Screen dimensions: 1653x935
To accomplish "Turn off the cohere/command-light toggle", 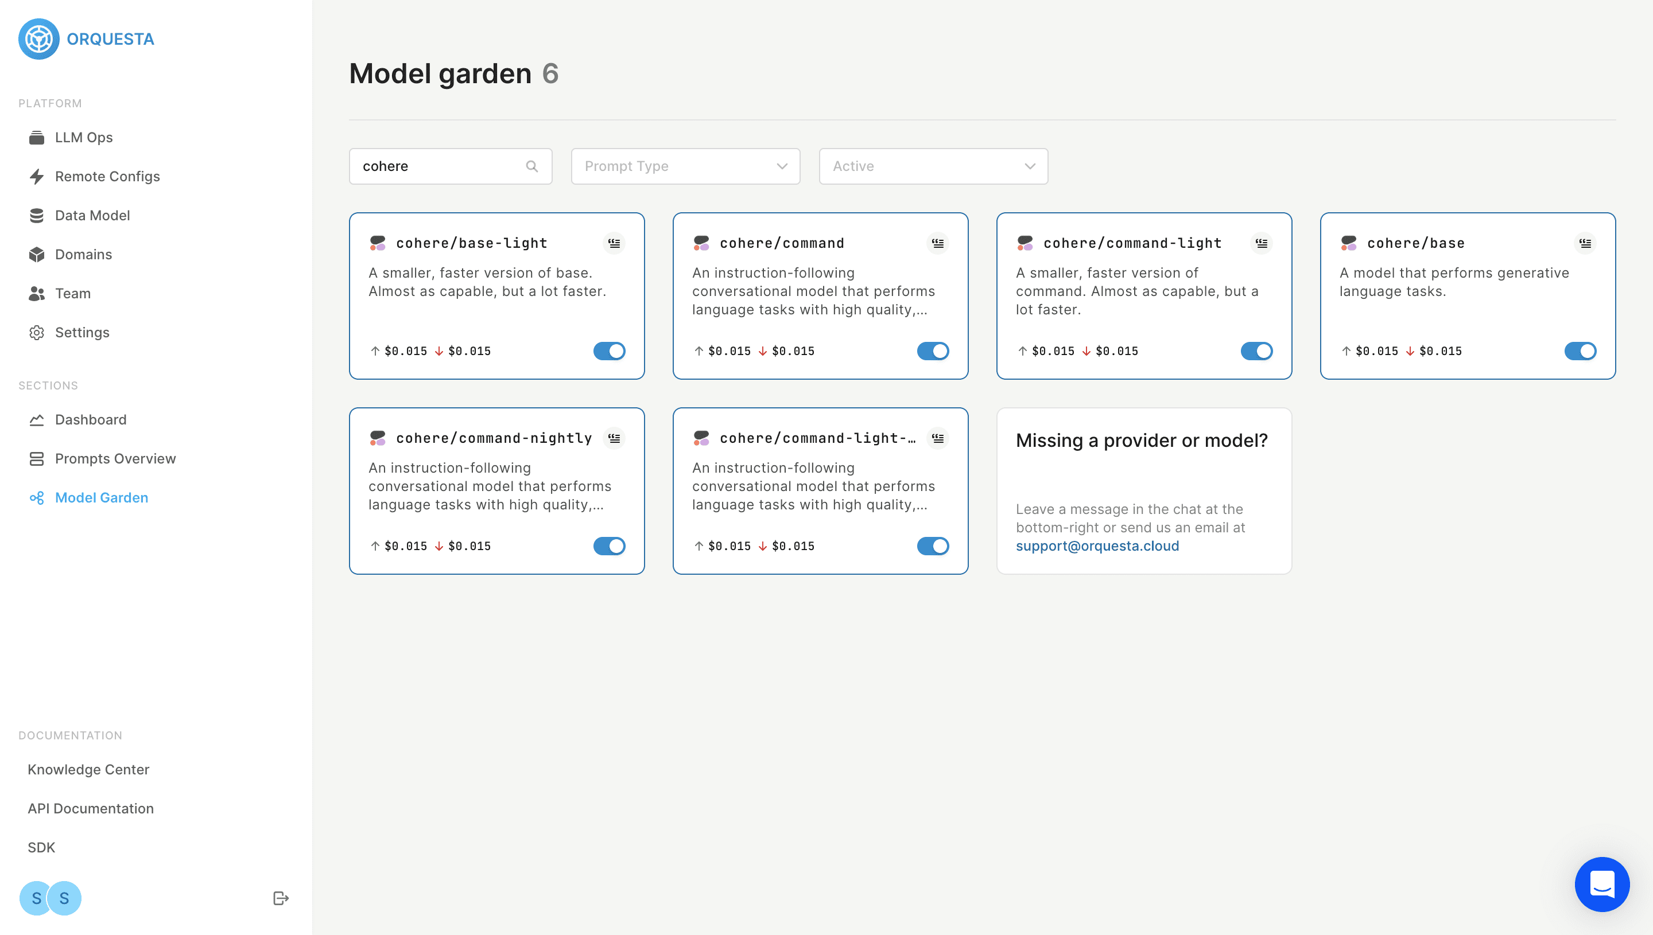I will [1256, 351].
